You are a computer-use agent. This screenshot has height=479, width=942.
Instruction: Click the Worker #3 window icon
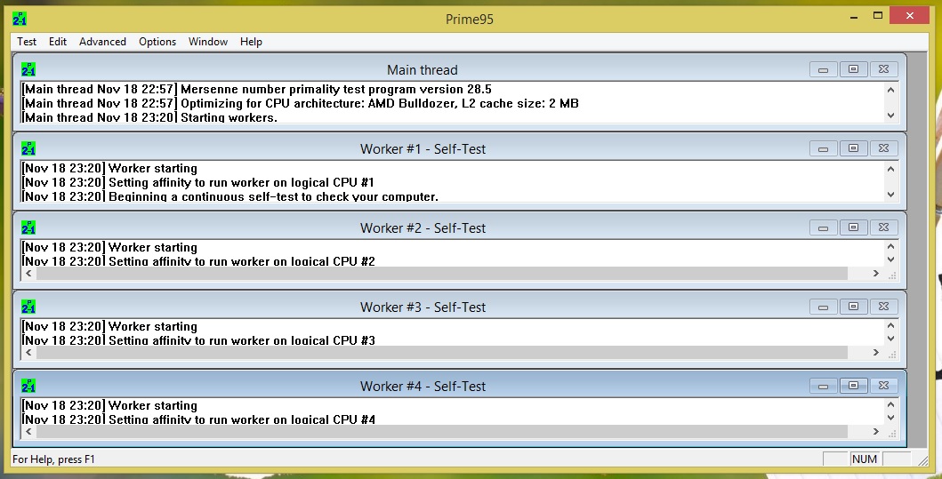(28, 307)
